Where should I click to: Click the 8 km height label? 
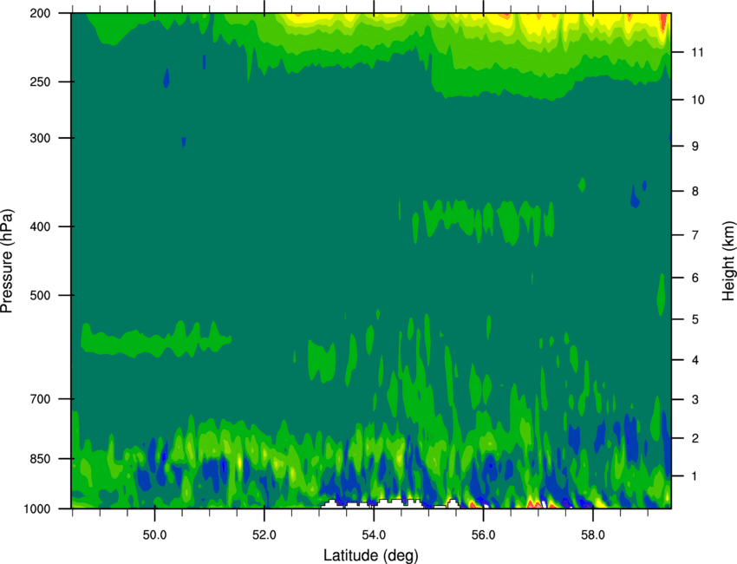pyautogui.click(x=695, y=191)
